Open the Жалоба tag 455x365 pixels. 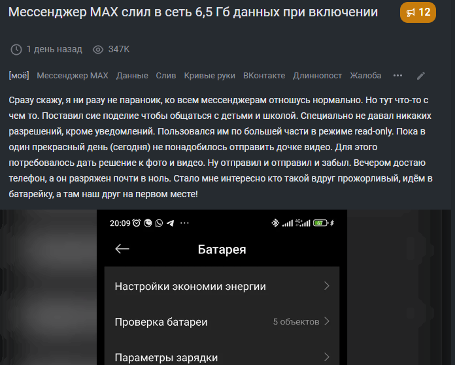(365, 76)
